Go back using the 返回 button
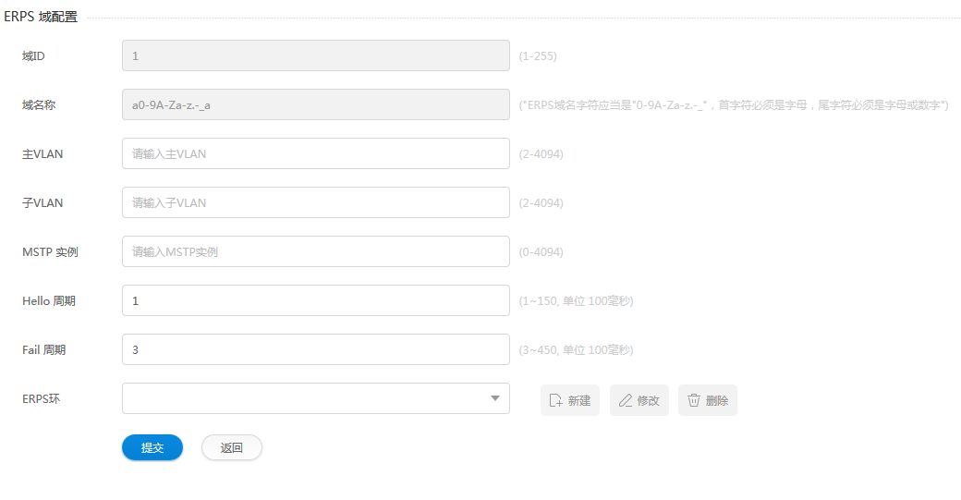 [232, 448]
